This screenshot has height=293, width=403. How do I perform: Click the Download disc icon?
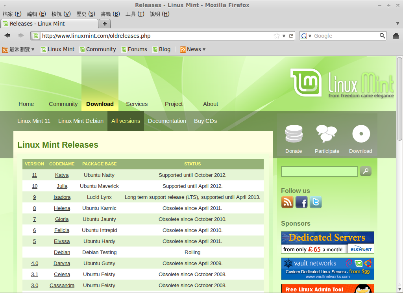[361, 134]
